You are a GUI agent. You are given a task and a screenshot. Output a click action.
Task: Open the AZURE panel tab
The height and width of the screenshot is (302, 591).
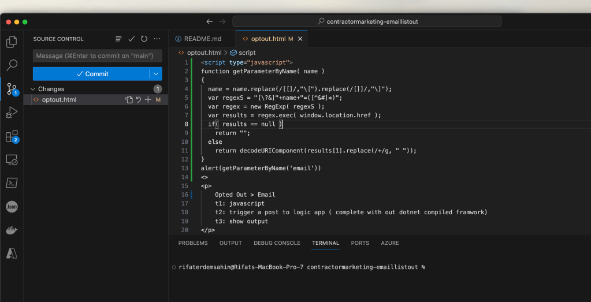(x=390, y=243)
